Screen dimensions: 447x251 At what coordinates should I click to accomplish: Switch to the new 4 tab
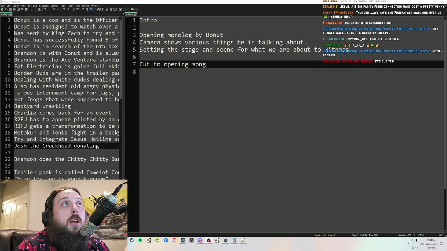6,15
